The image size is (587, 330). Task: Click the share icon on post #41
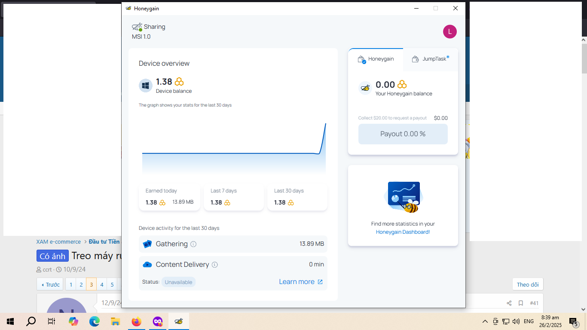509,303
